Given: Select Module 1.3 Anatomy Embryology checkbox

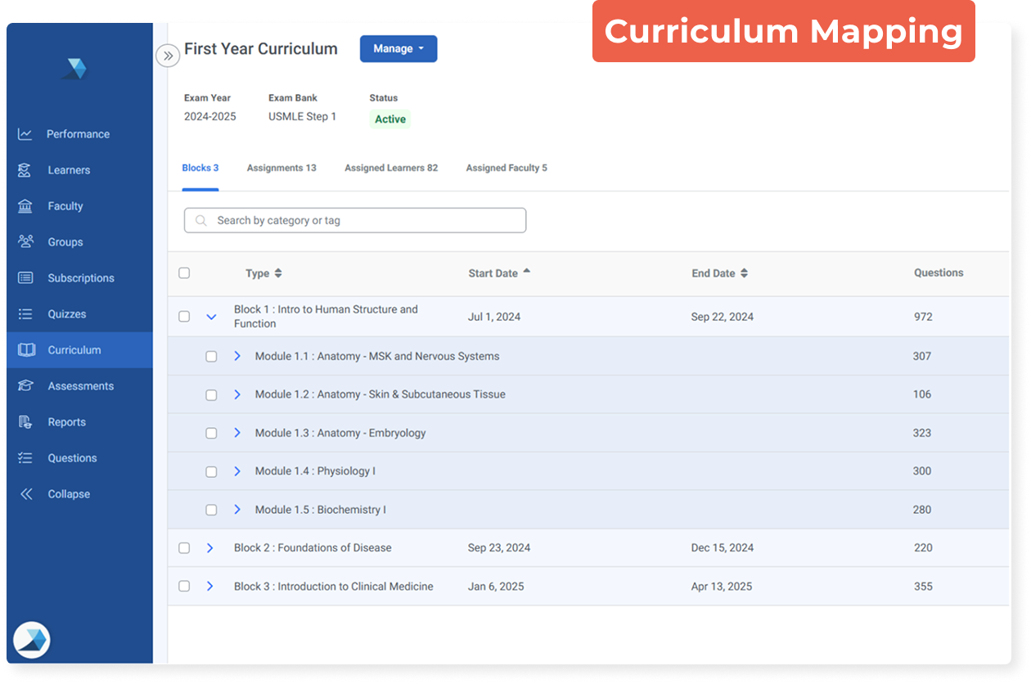Looking at the screenshot, I should click(210, 433).
